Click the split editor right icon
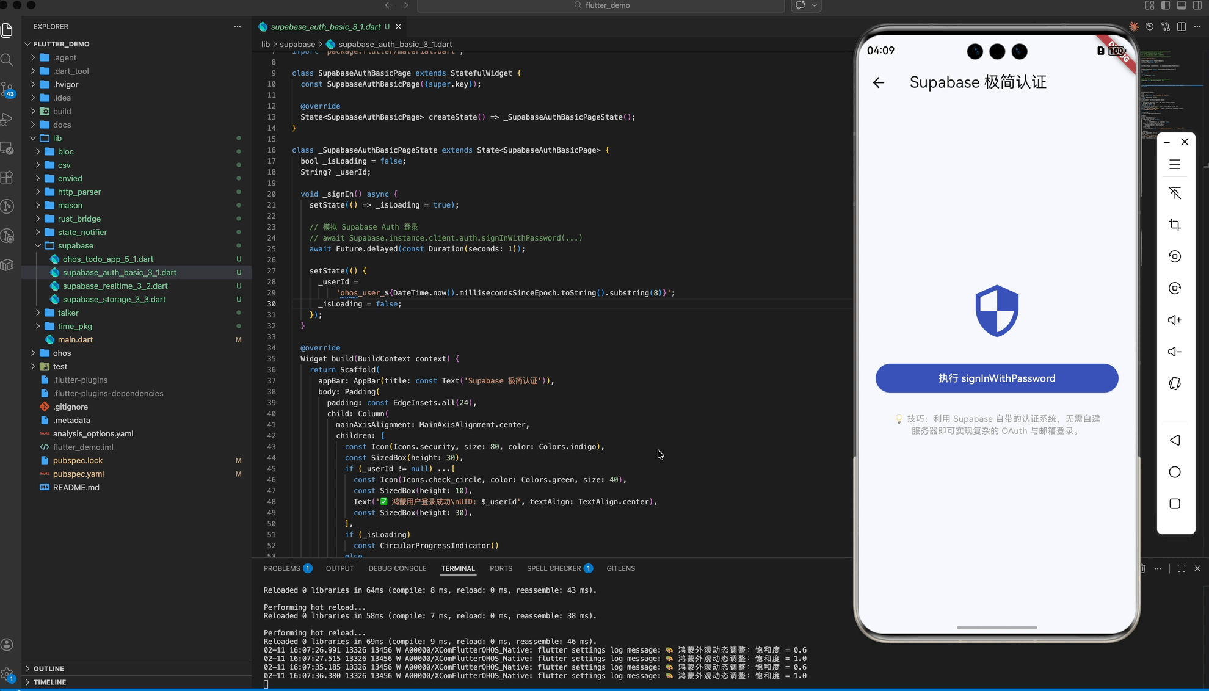The image size is (1209, 691). coord(1181,27)
